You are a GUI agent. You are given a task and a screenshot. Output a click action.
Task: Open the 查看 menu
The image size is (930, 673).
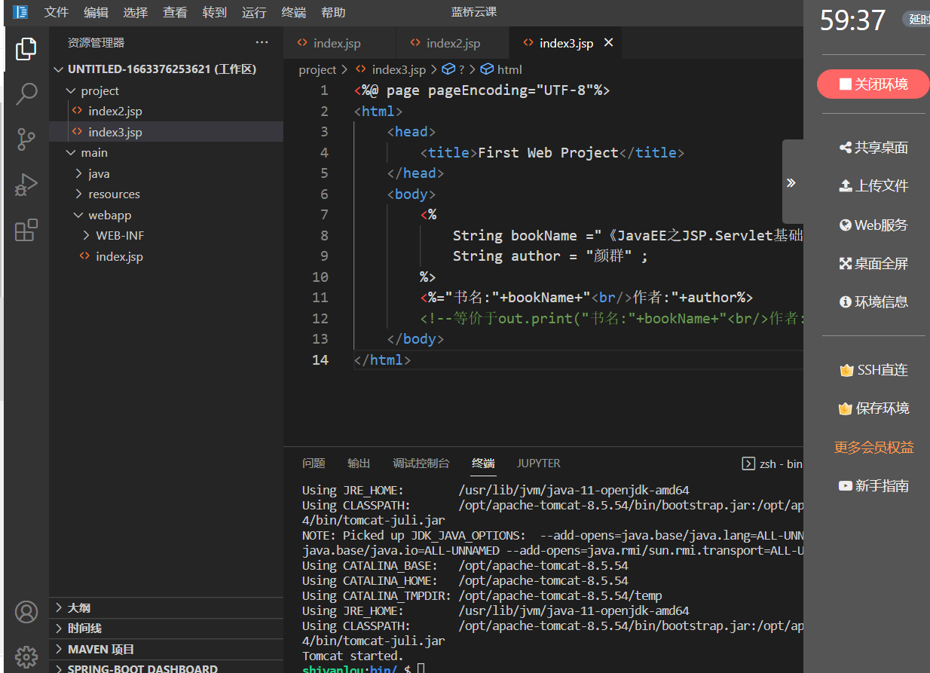(175, 12)
